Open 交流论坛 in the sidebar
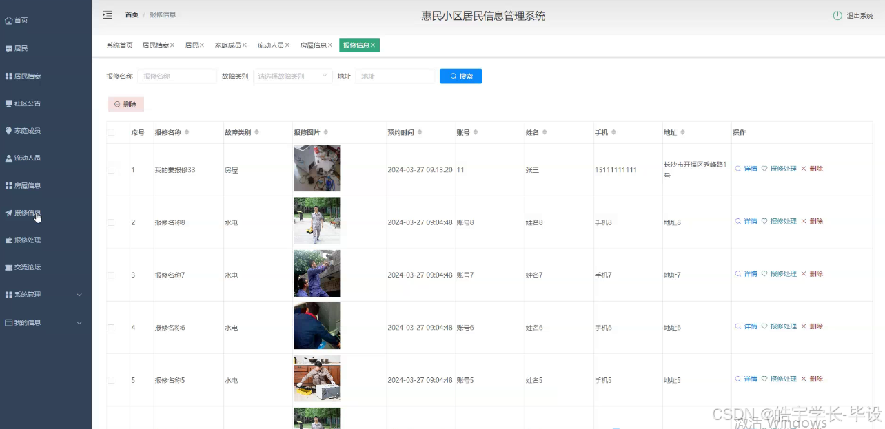This screenshot has width=885, height=429. (x=23, y=267)
